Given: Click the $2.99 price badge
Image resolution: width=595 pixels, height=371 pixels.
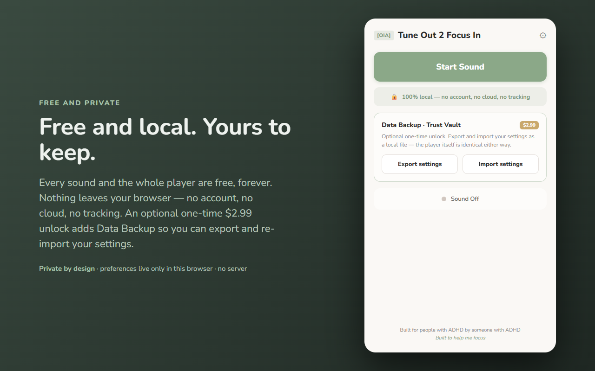Looking at the screenshot, I should 529,125.
